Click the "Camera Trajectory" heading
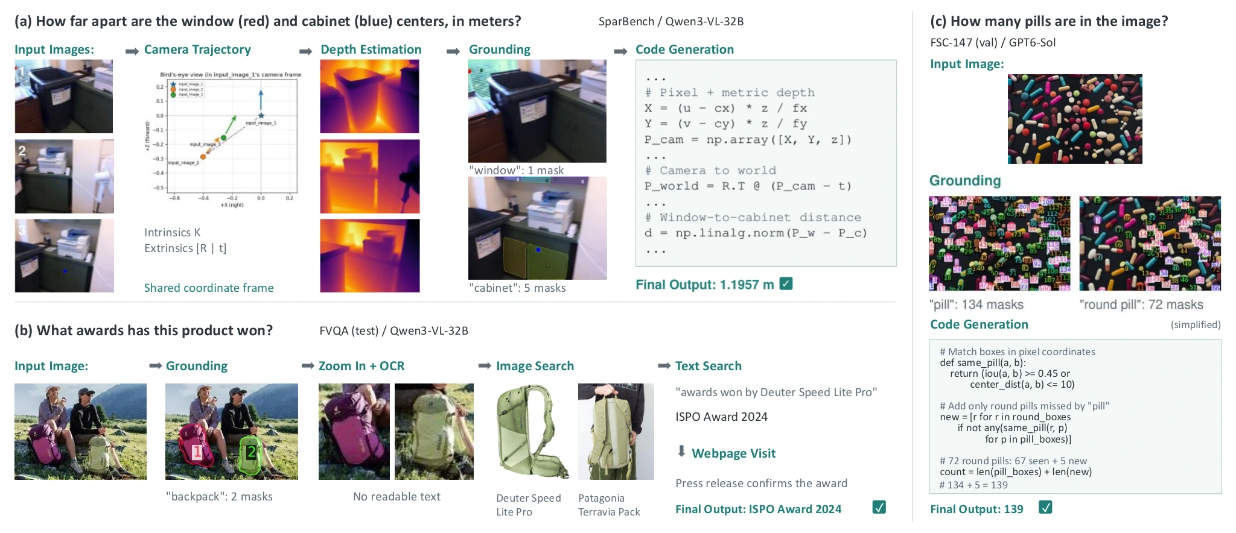 pos(197,49)
